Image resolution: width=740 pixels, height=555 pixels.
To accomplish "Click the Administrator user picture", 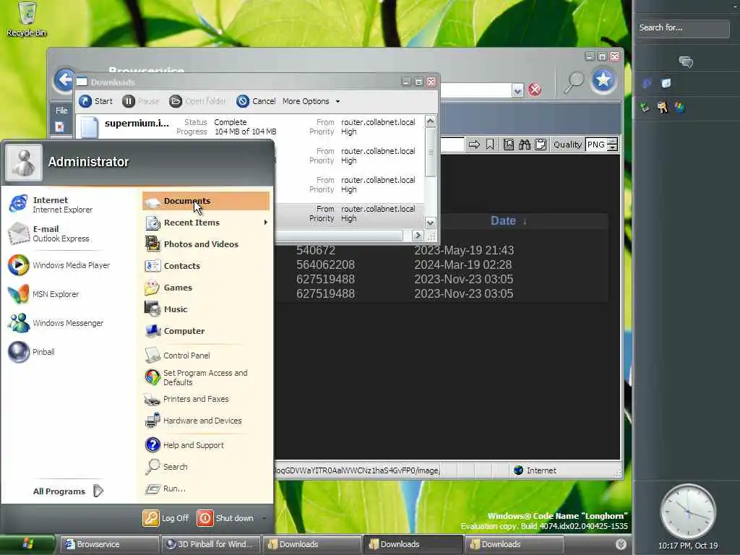I will (x=24, y=162).
